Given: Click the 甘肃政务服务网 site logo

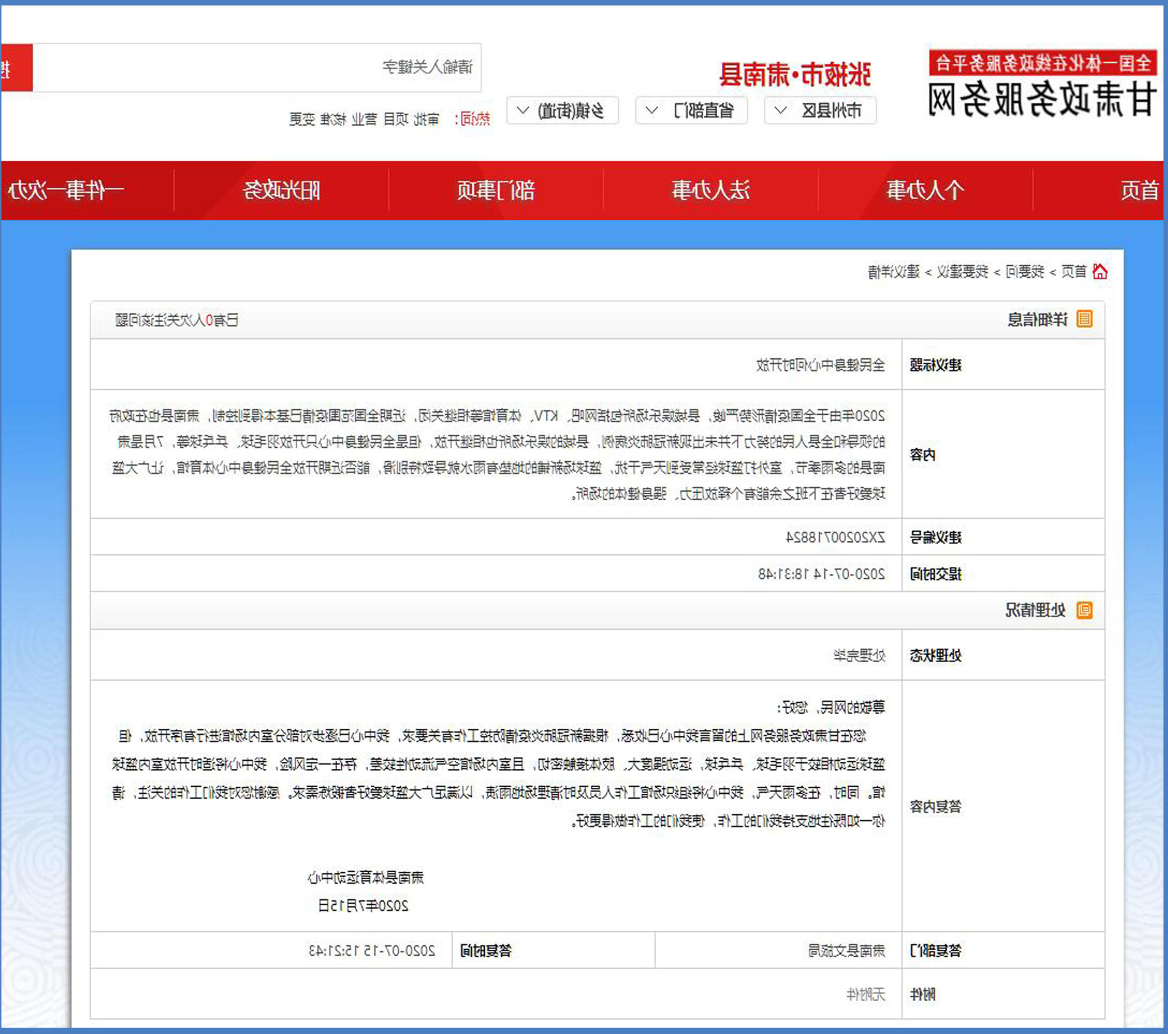Looking at the screenshot, I should pos(1043,100).
